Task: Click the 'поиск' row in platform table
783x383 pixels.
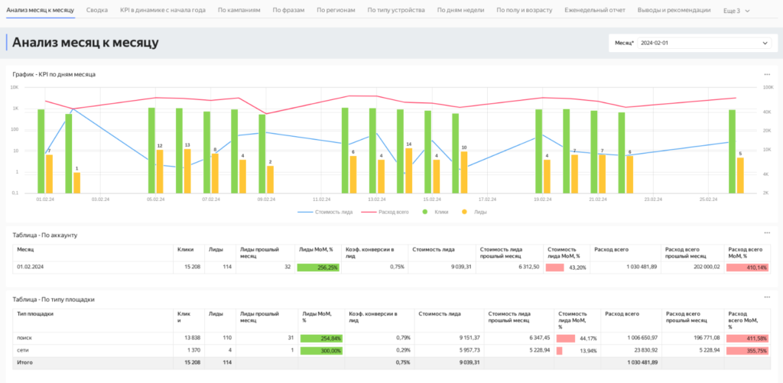Action: [x=25, y=337]
